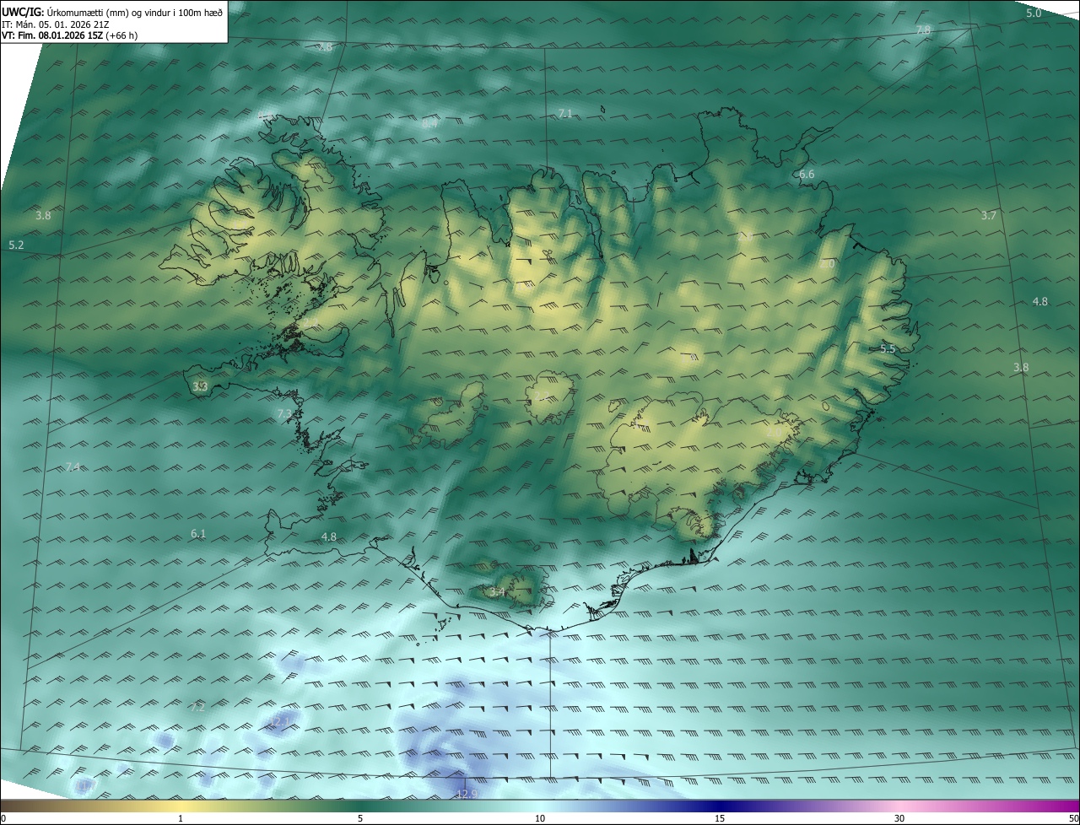1080x825 pixels.
Task: Click the 6.1 value west of Reykjanes
Action: click(x=198, y=534)
